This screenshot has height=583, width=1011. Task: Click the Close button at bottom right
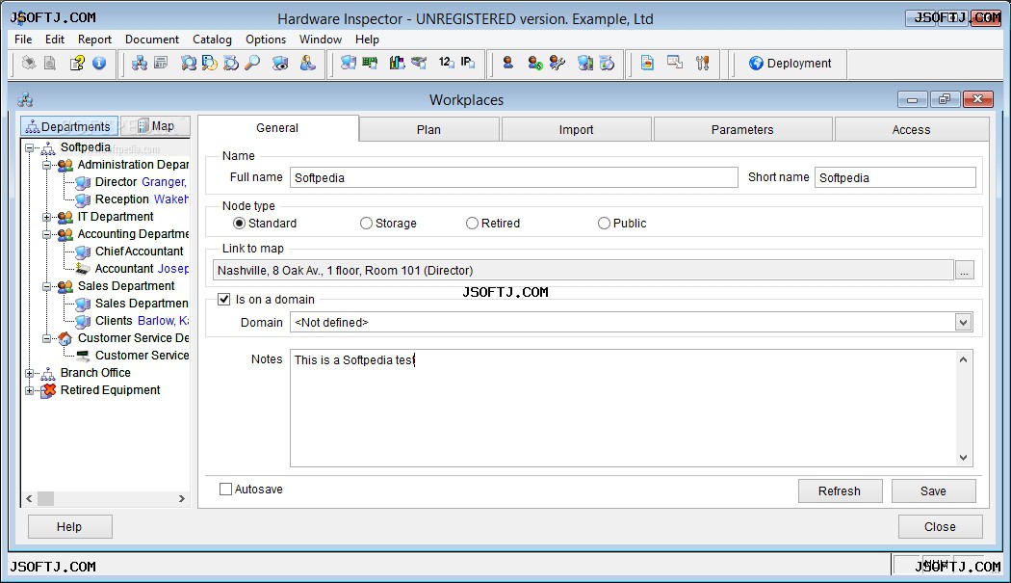(940, 527)
